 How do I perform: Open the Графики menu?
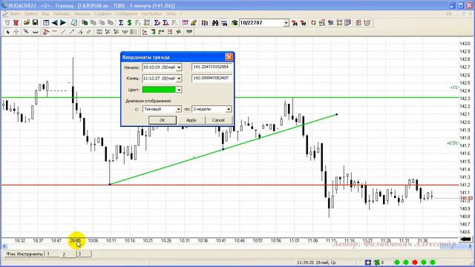[x=102, y=14]
